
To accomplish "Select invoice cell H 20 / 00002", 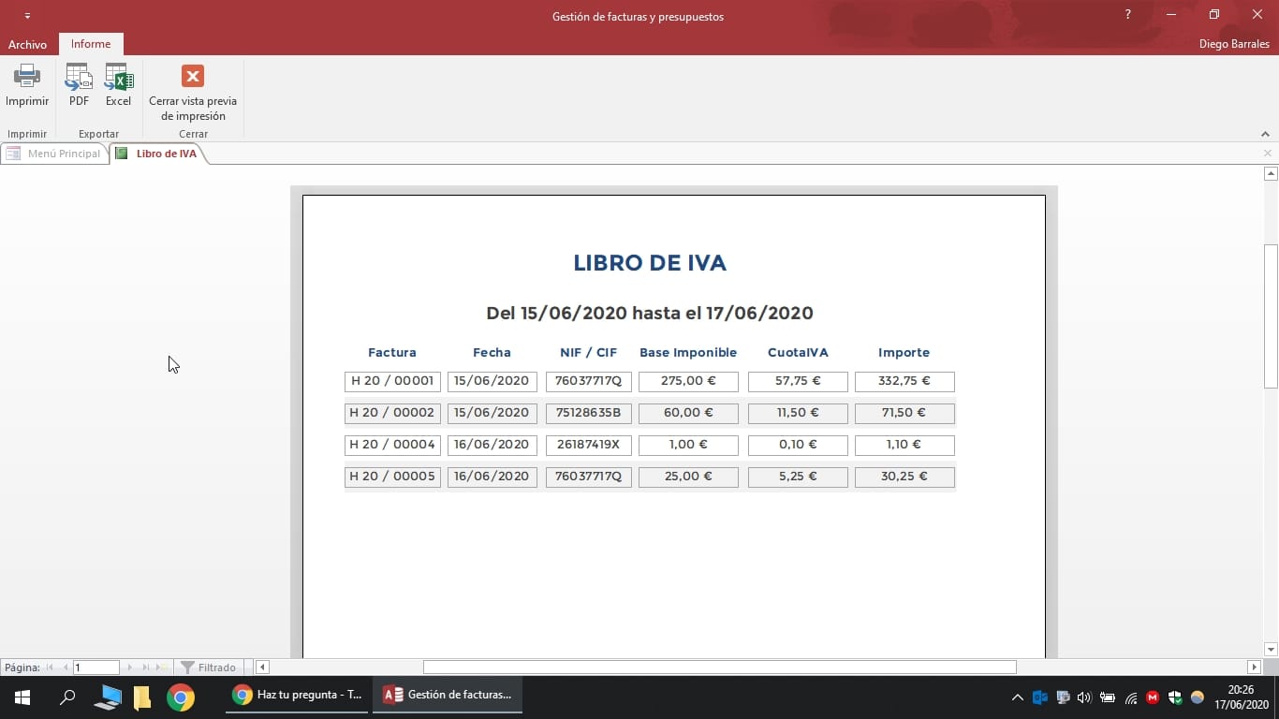I will pos(392,413).
